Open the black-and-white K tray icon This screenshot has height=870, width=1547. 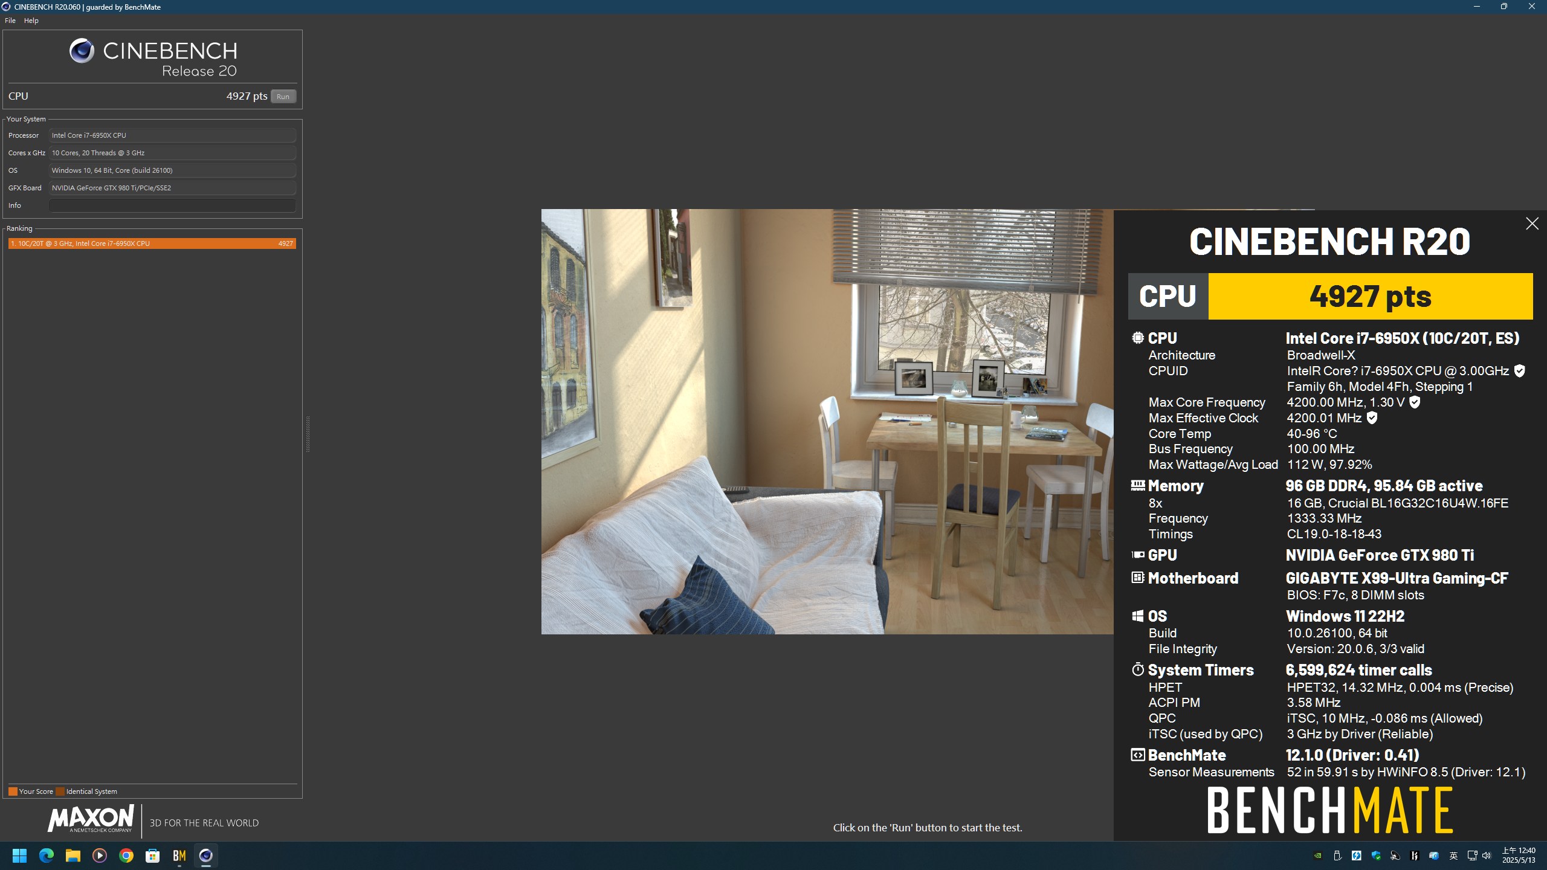click(x=1415, y=855)
